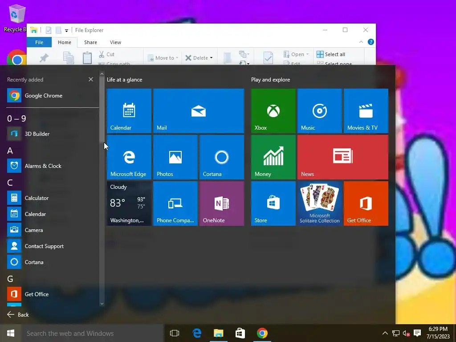Viewport: 456px width, 342px height.
Task: Click the letter C group header
Action: point(10,183)
